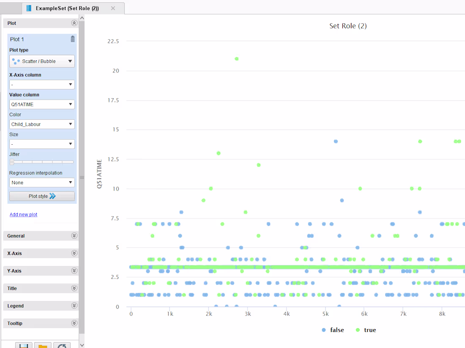465x348 pixels.
Task: Click the Add new plot link
Action: [23, 215]
